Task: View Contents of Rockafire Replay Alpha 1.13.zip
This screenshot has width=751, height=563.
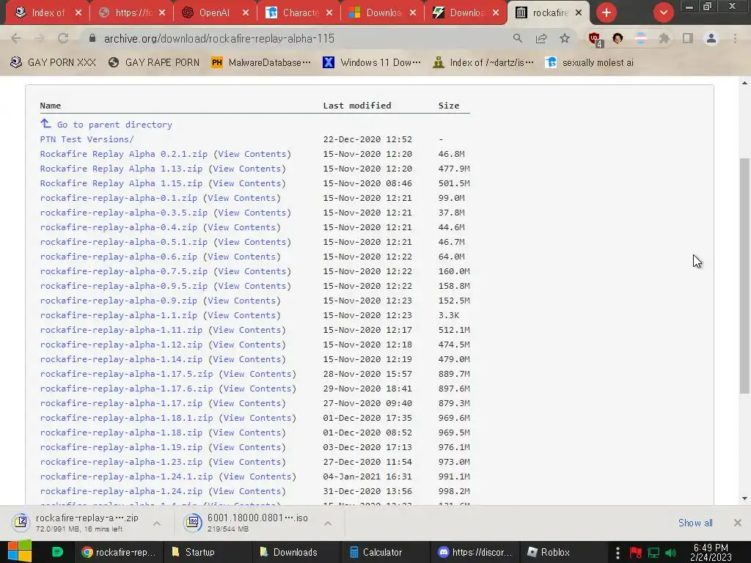Action: [246, 169]
